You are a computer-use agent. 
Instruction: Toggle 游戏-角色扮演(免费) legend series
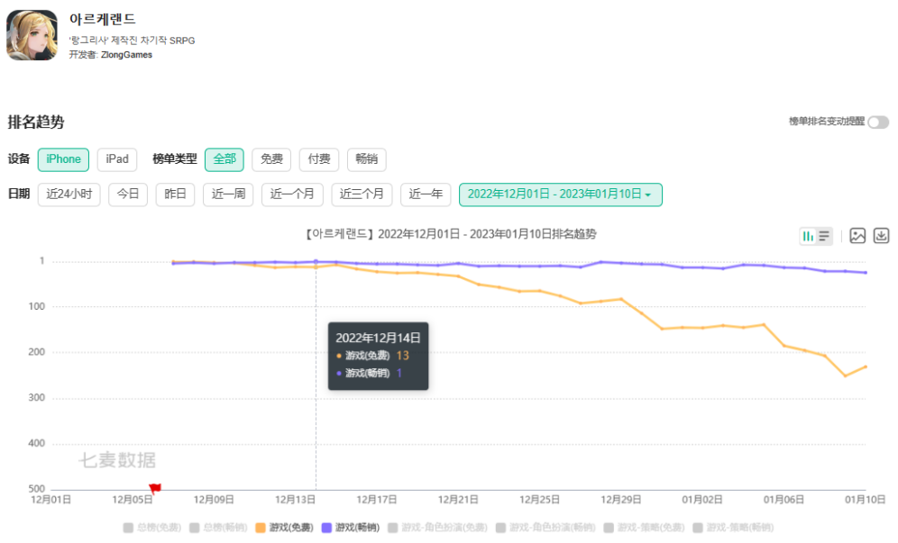click(437, 528)
